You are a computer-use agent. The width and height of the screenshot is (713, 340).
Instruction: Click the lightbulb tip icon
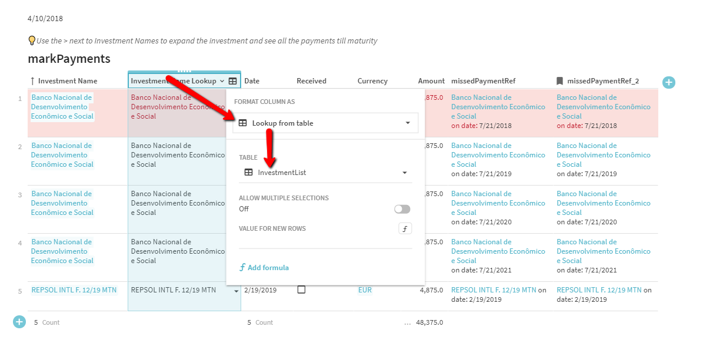(x=32, y=41)
